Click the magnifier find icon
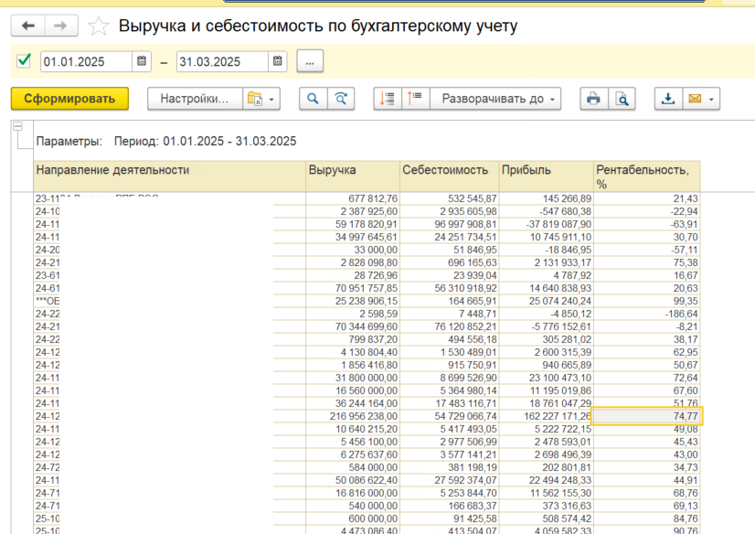This screenshot has height=534, width=755. [x=314, y=99]
